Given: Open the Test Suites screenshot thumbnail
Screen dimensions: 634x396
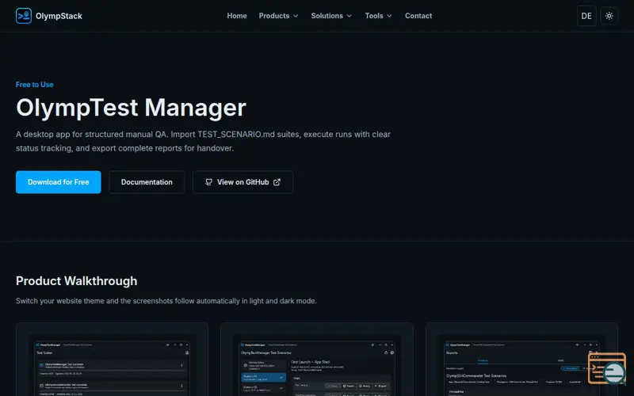Looking at the screenshot, I should (112, 360).
